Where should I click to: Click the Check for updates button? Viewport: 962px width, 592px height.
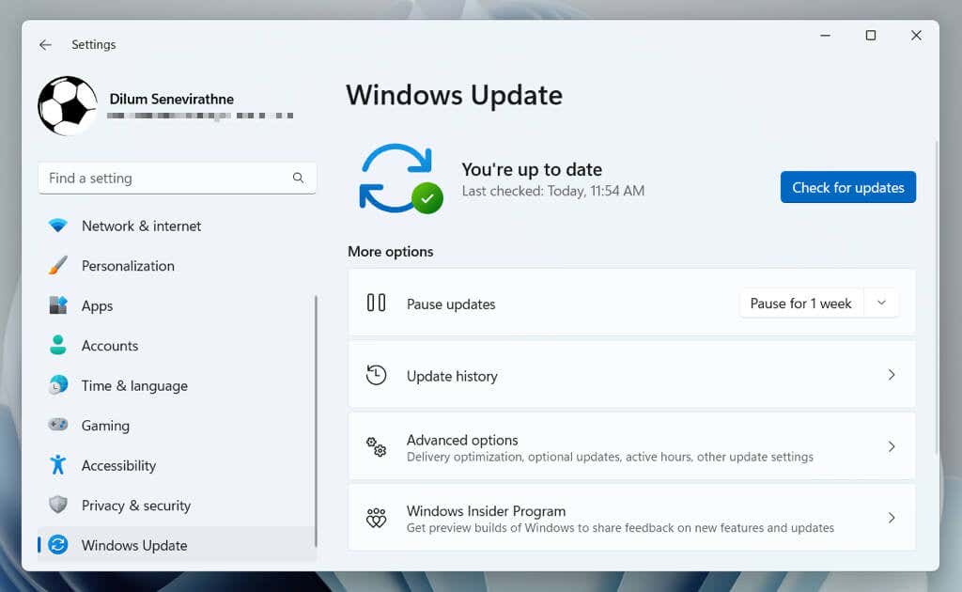point(848,187)
